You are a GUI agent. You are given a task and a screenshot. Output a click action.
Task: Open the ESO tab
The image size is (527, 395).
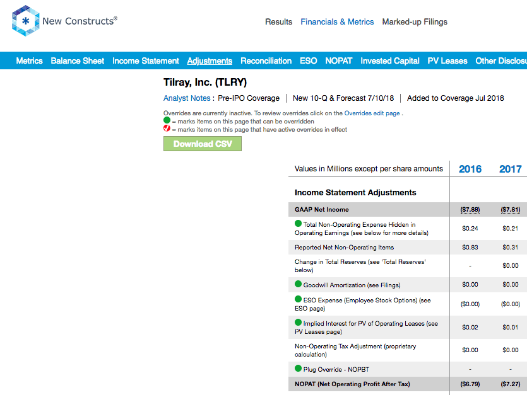coord(308,60)
